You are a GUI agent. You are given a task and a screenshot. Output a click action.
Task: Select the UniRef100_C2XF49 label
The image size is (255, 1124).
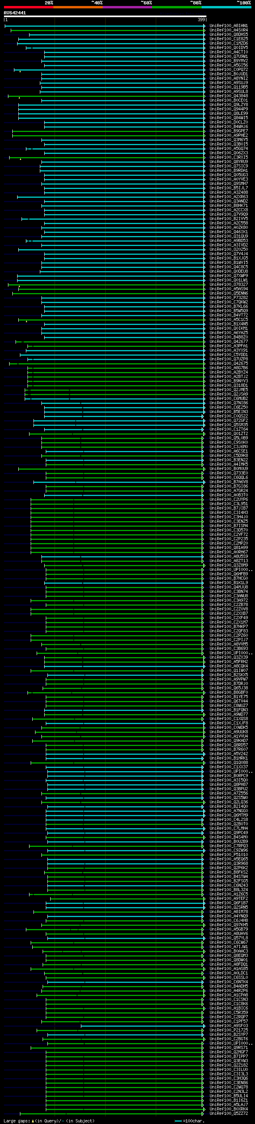[228, 618]
